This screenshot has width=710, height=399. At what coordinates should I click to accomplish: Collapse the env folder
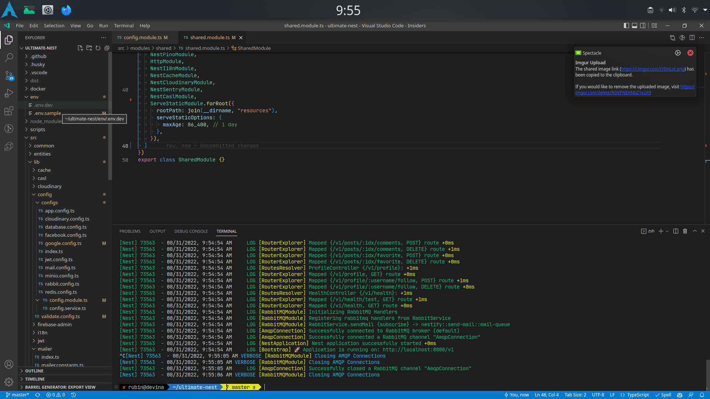click(65, 97)
